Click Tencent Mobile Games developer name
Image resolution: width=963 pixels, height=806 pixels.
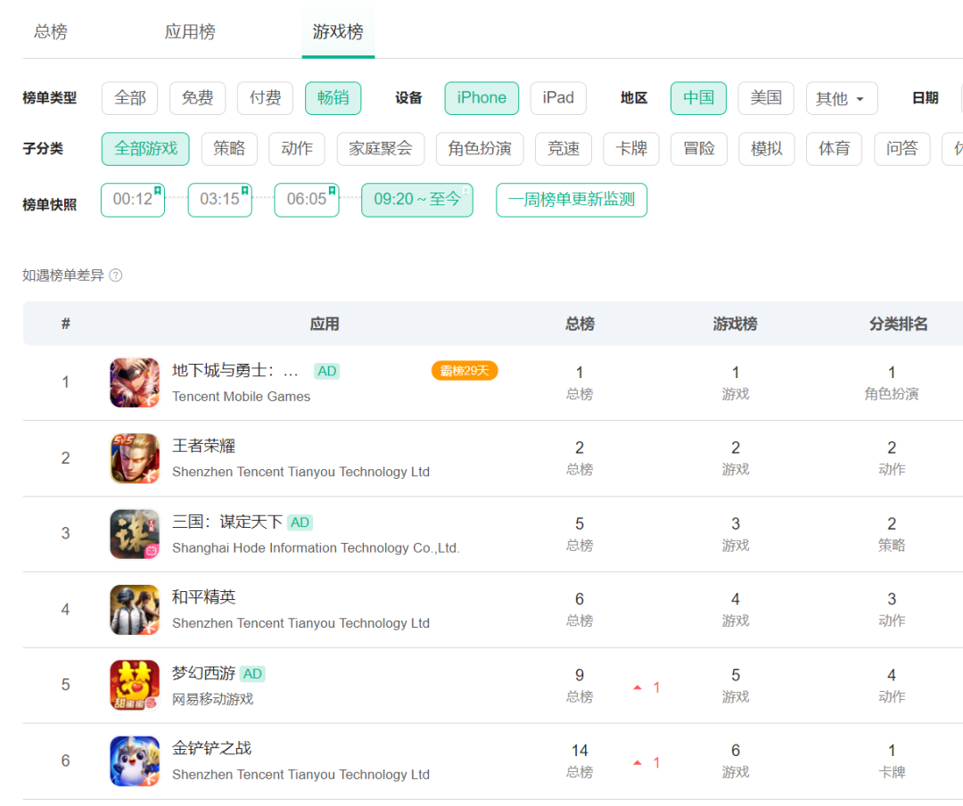(242, 397)
